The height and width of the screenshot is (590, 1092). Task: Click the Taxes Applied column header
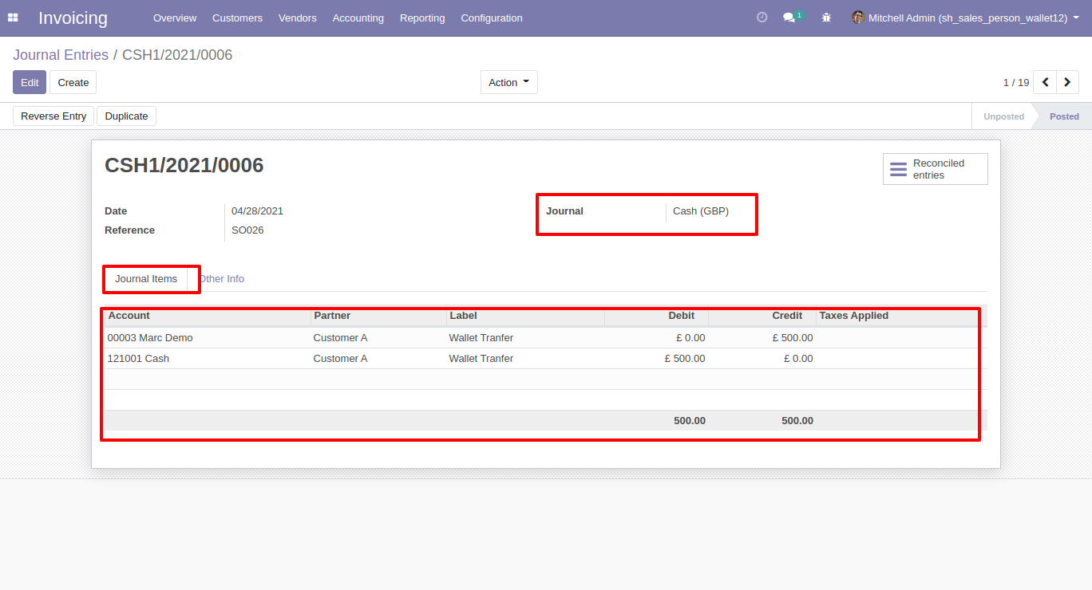pyautogui.click(x=902, y=316)
